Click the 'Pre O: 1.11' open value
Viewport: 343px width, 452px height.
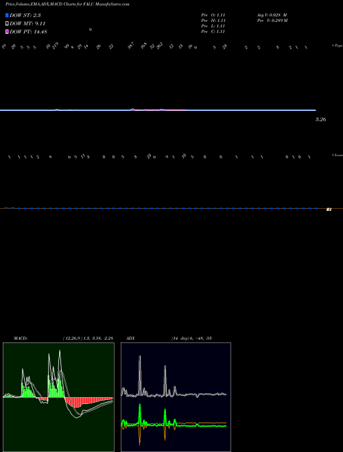coord(213,15)
